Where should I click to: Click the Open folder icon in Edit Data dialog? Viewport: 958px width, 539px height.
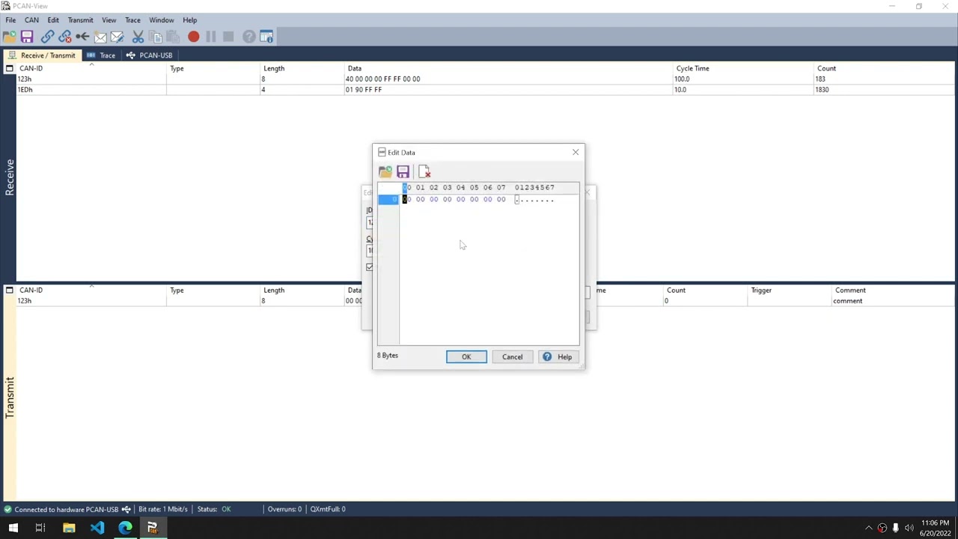[x=385, y=172]
